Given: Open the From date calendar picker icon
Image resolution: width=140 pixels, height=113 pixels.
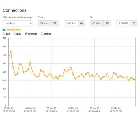Looking at the screenshot, I should click(55, 23).
